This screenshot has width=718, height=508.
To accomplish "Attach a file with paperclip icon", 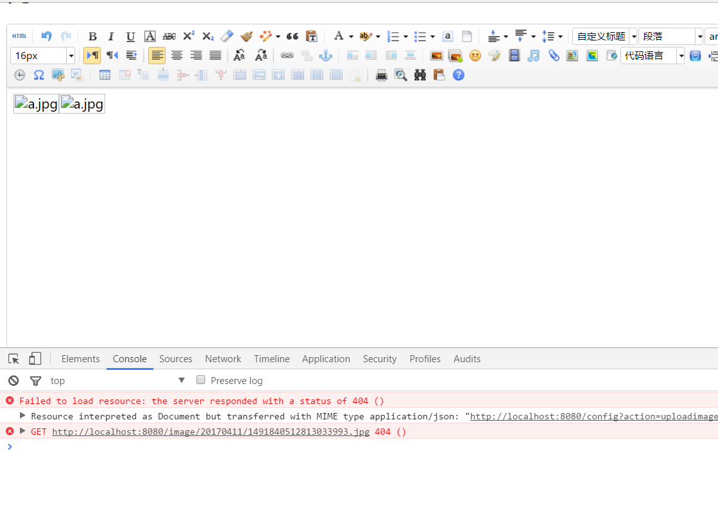I will coord(554,55).
